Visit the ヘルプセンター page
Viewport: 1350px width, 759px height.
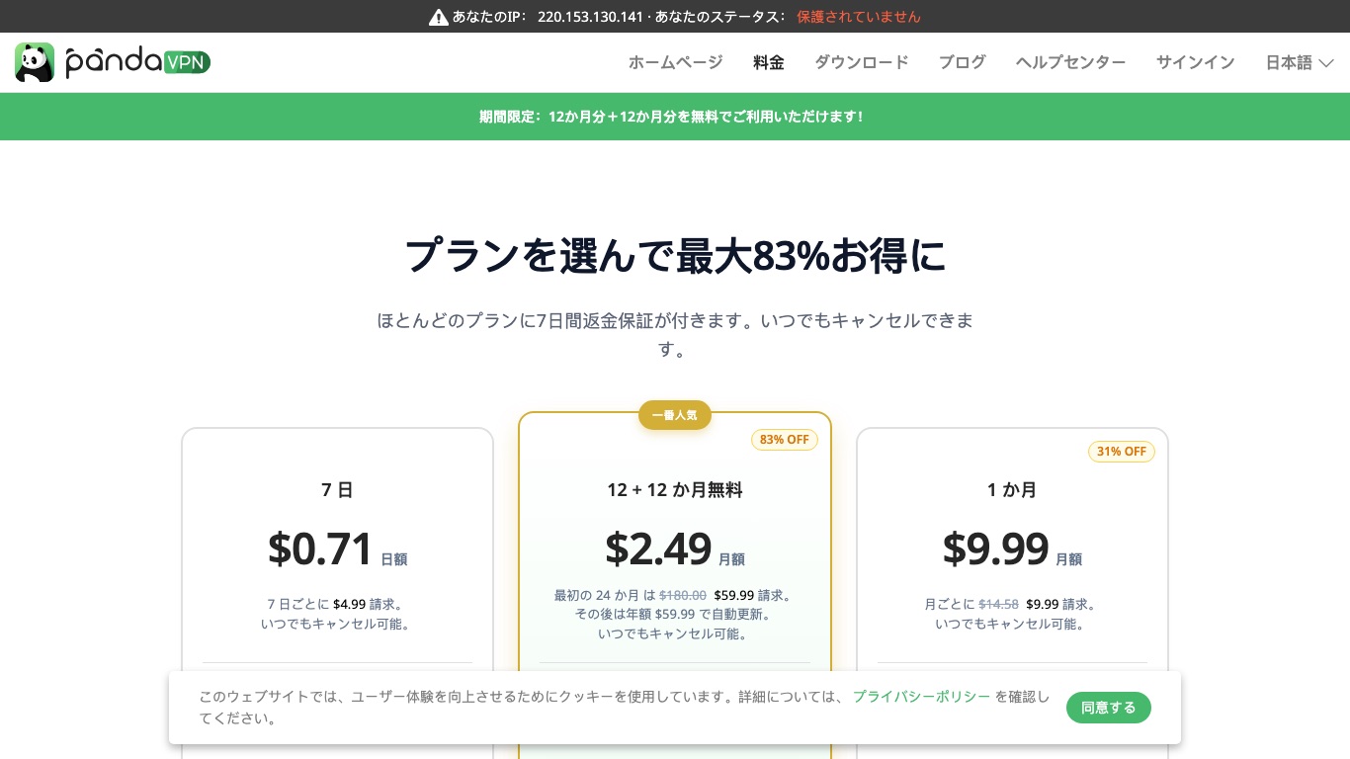point(1071,62)
